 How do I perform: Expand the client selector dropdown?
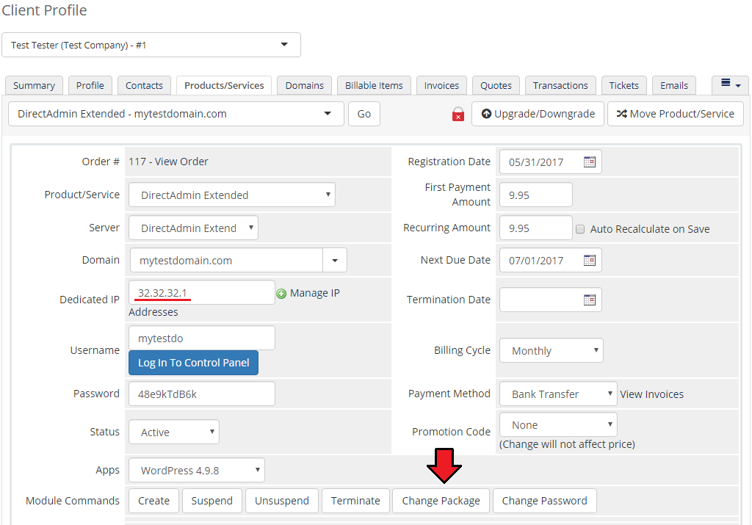[x=151, y=45]
